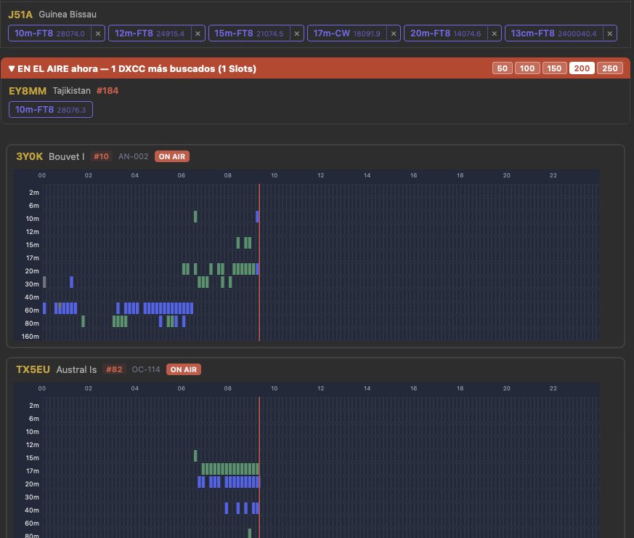Click the current-time red line in TX5EU chart
This screenshot has height=538, width=634.
259,467
